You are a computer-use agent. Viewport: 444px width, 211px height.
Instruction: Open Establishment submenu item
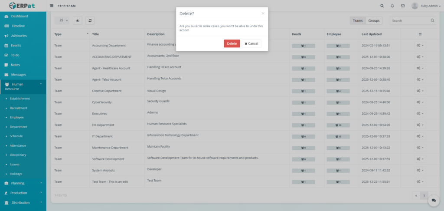20,99
